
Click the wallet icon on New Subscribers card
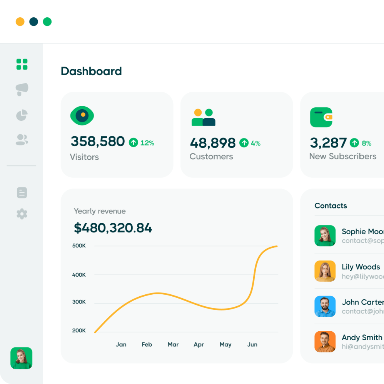coord(321,117)
